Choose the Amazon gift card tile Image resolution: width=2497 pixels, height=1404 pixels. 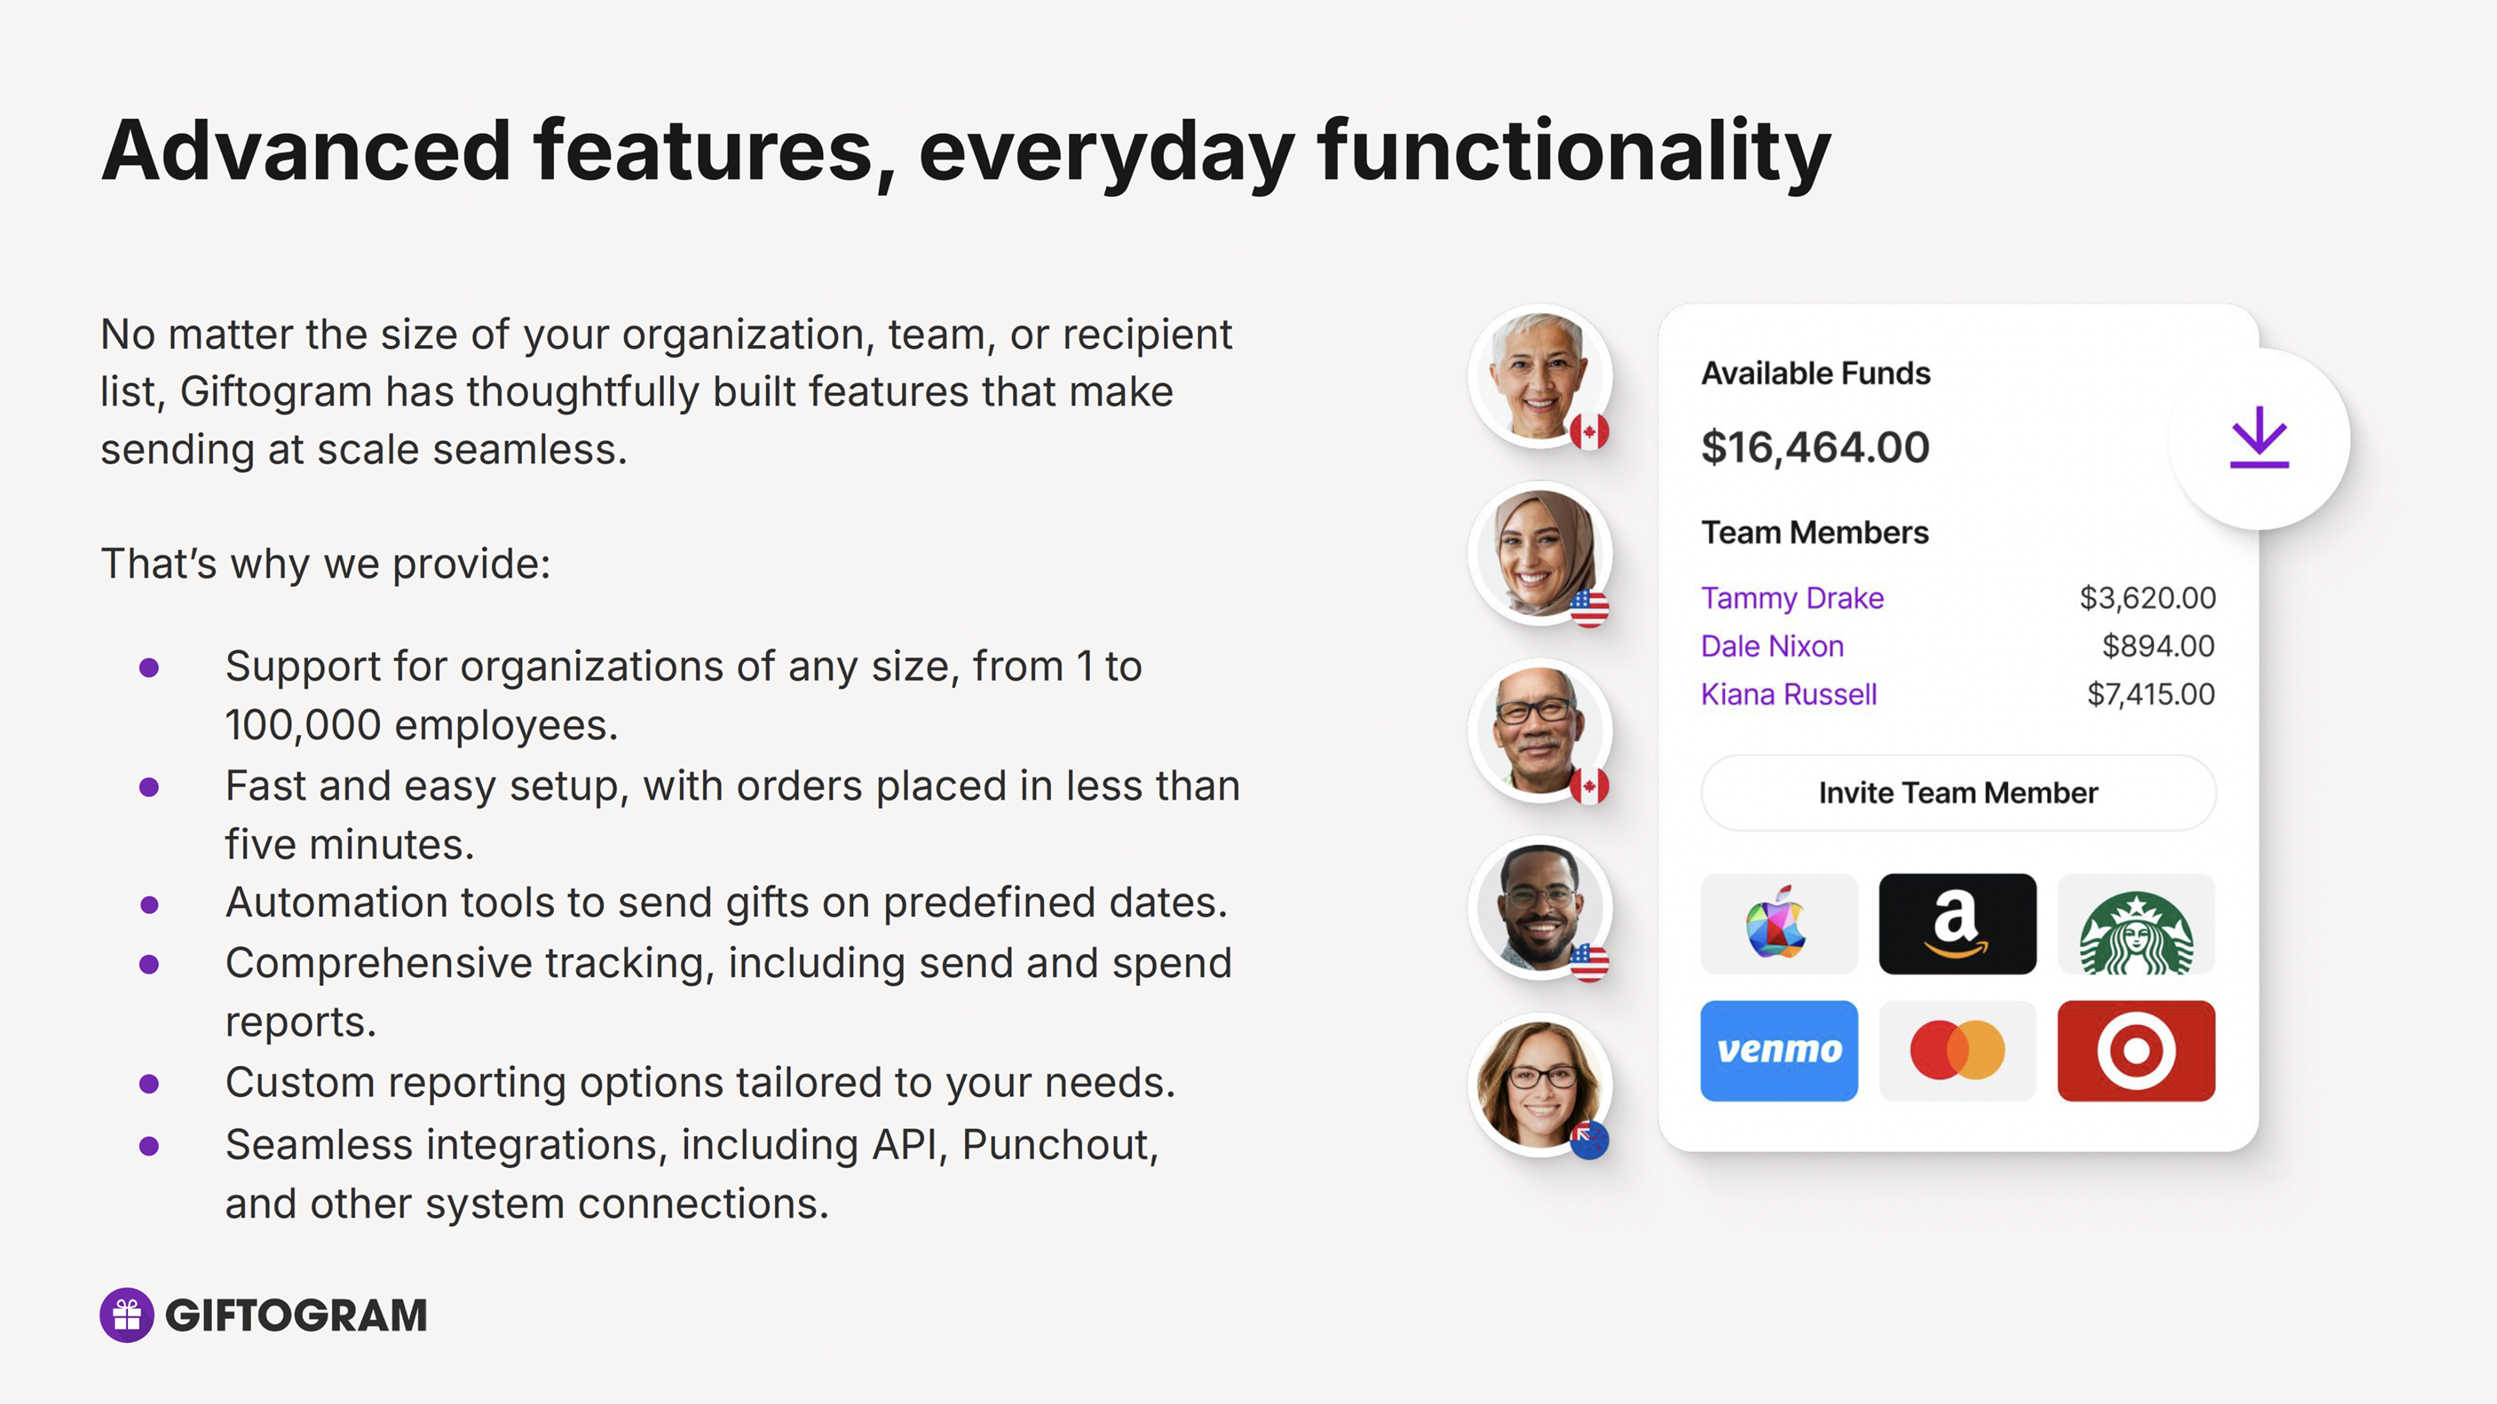coord(1957,924)
